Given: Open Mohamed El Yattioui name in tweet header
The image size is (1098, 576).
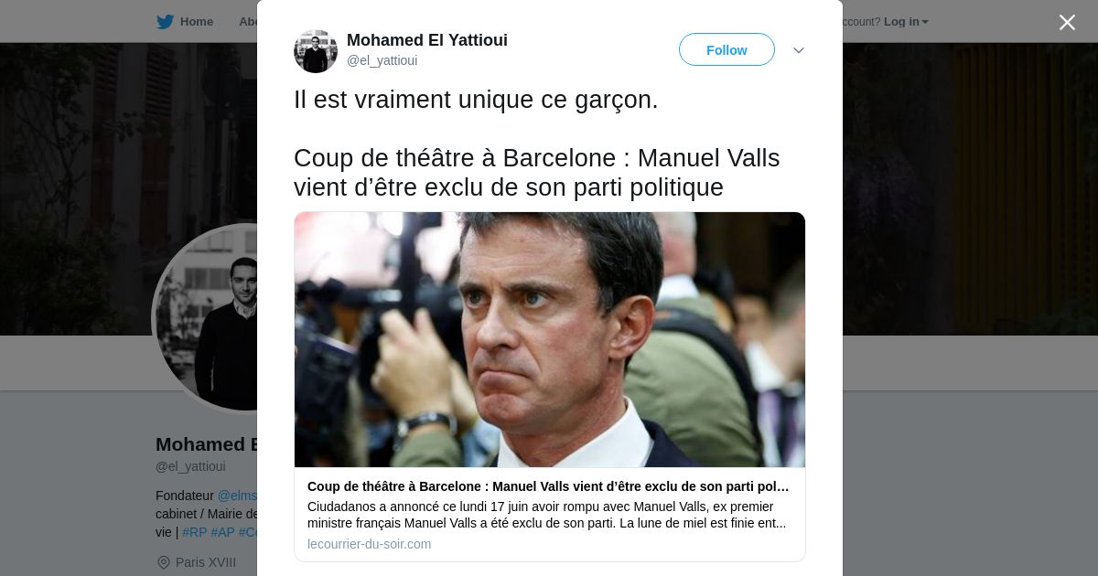Looking at the screenshot, I should [x=427, y=40].
